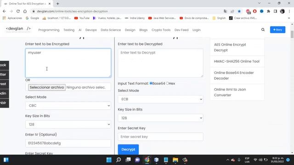Screen dimensions: 294x165
Task: Open the Crypto Tools menu
Action: [x=161, y=30]
